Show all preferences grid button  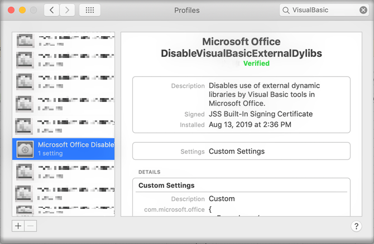90,10
